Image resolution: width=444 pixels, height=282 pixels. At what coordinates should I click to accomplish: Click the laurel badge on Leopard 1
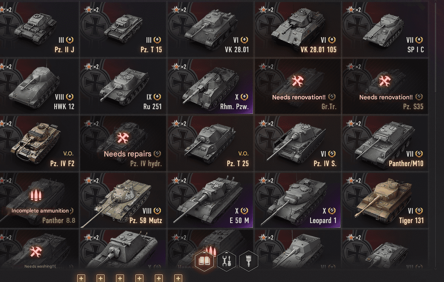coord(332,211)
